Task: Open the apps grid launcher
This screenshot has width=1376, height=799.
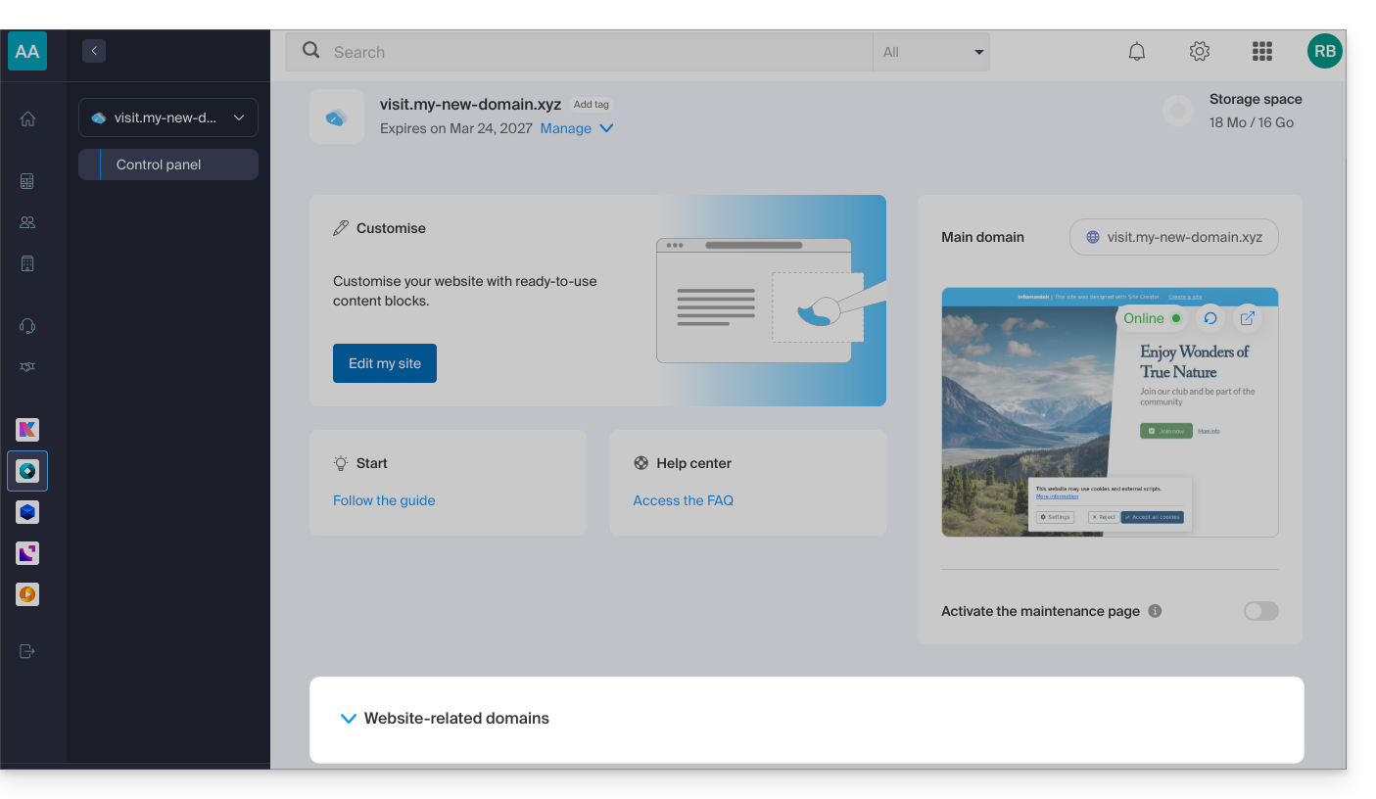Action: 1261,52
